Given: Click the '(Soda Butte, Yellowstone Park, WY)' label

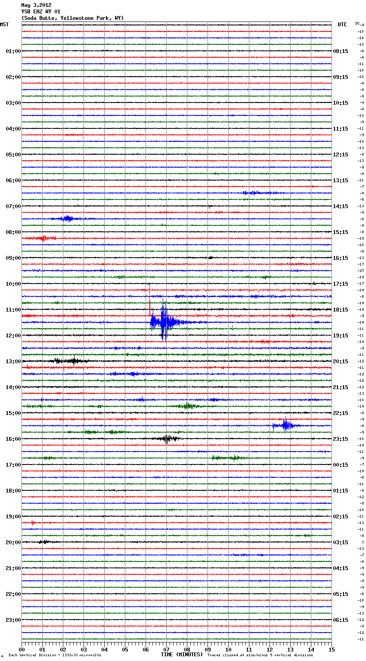Looking at the screenshot, I should click(72, 18).
